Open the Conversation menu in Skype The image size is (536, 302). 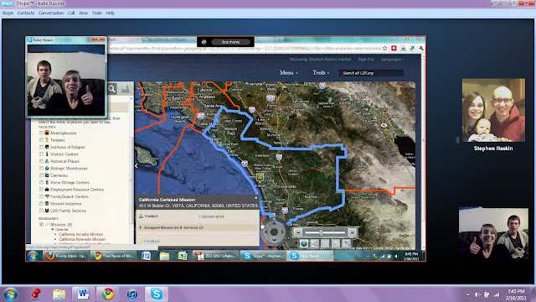51,13
